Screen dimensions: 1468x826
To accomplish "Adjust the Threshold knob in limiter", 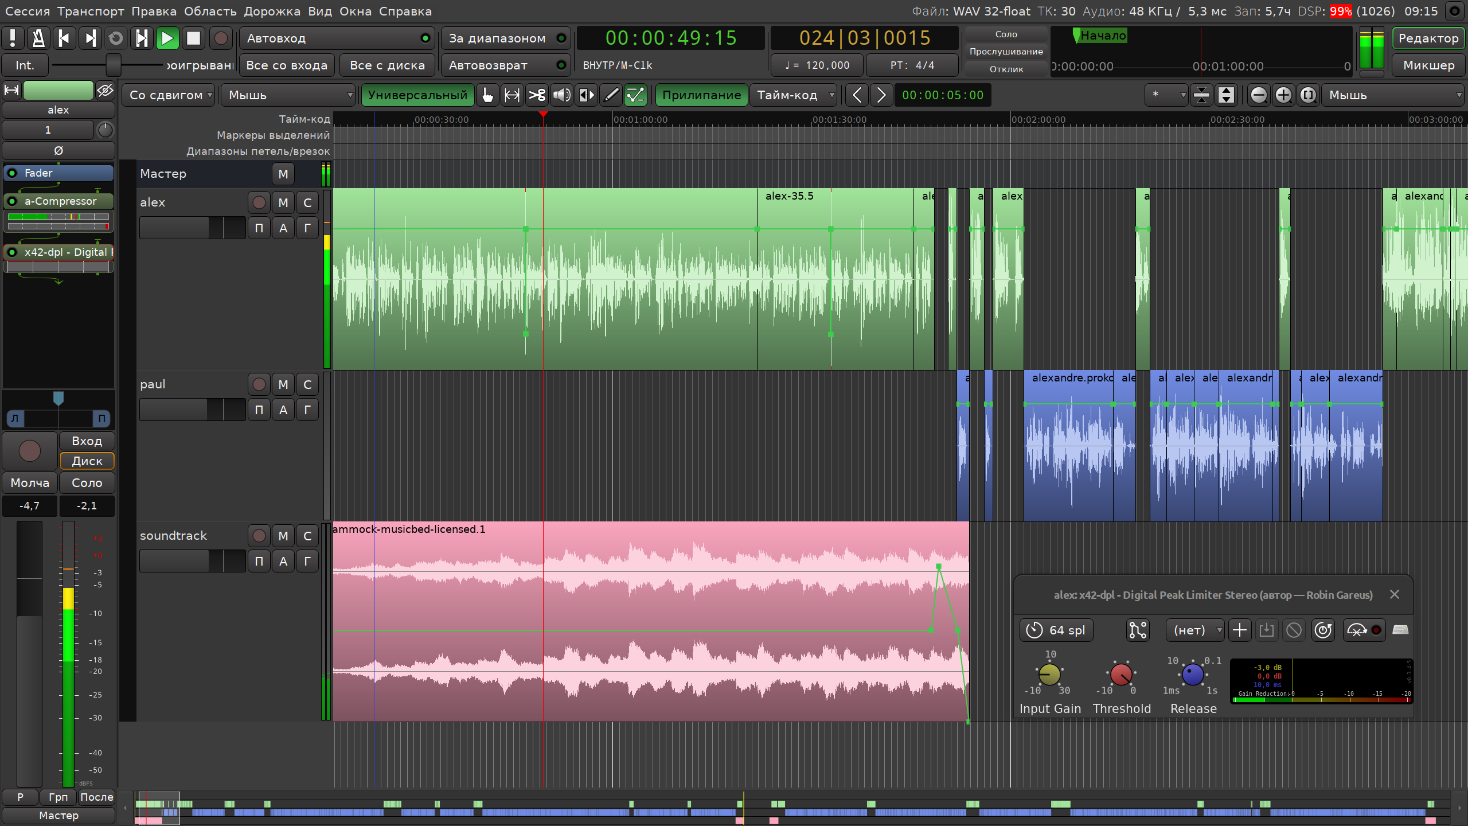I will click(x=1121, y=675).
